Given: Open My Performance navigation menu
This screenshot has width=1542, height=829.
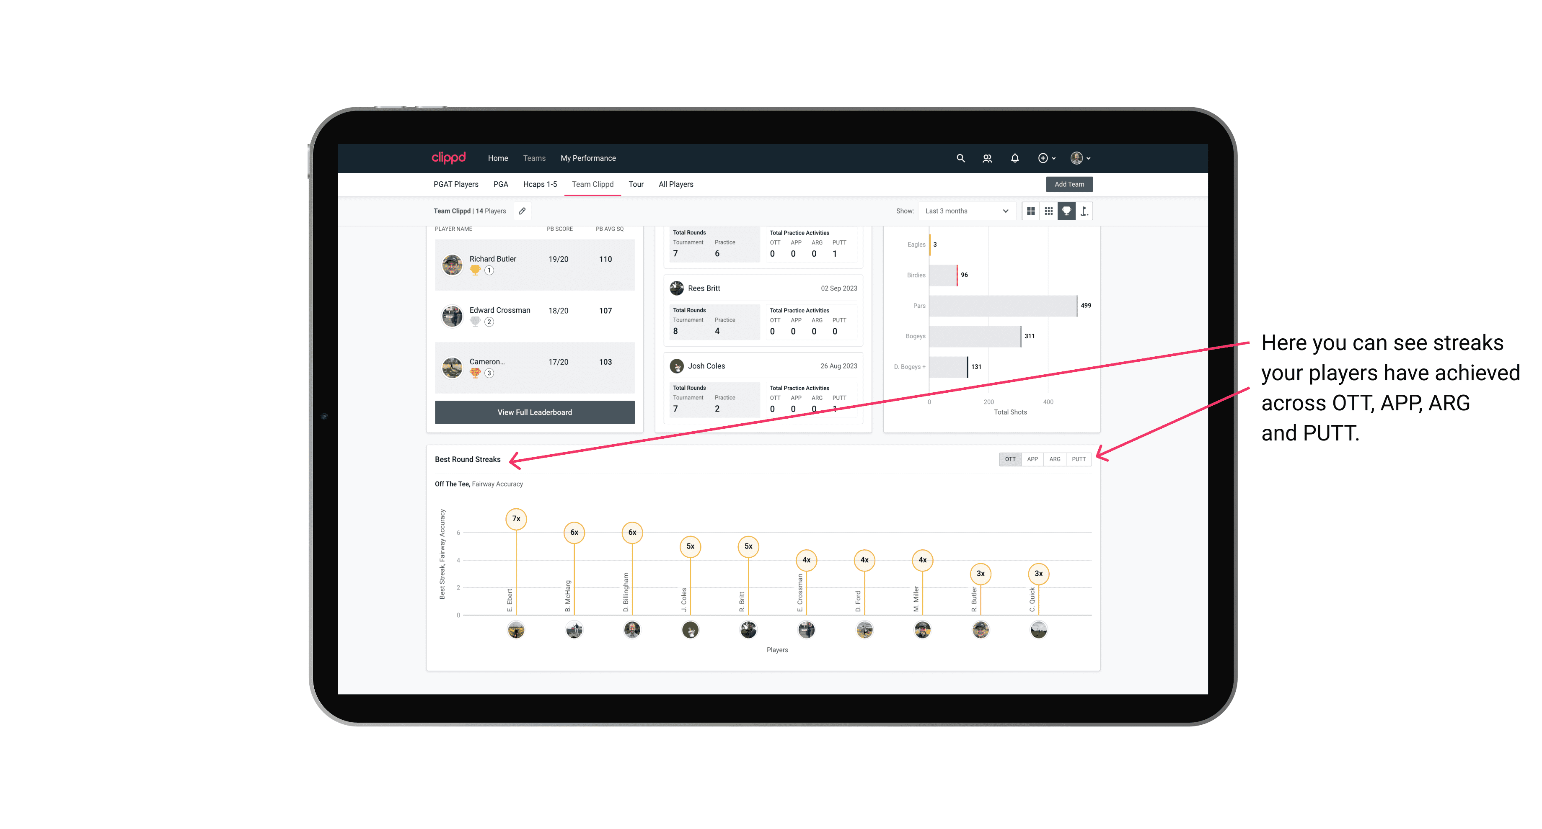Looking at the screenshot, I should tap(588, 157).
